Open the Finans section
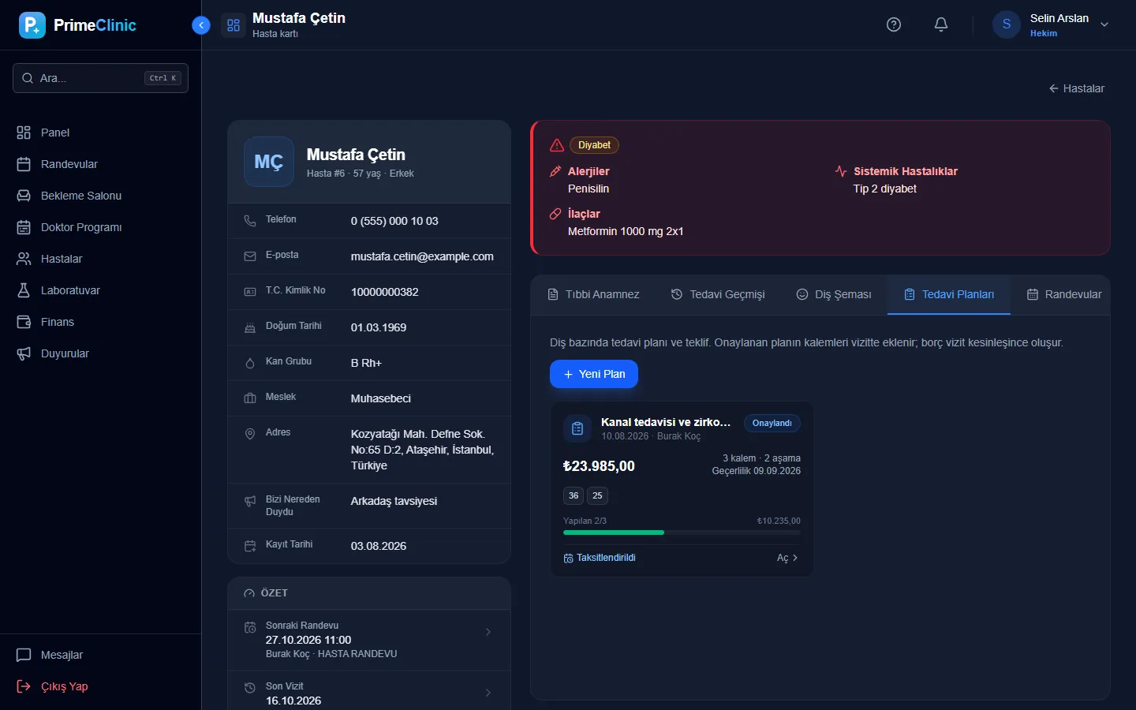 pos(100,322)
